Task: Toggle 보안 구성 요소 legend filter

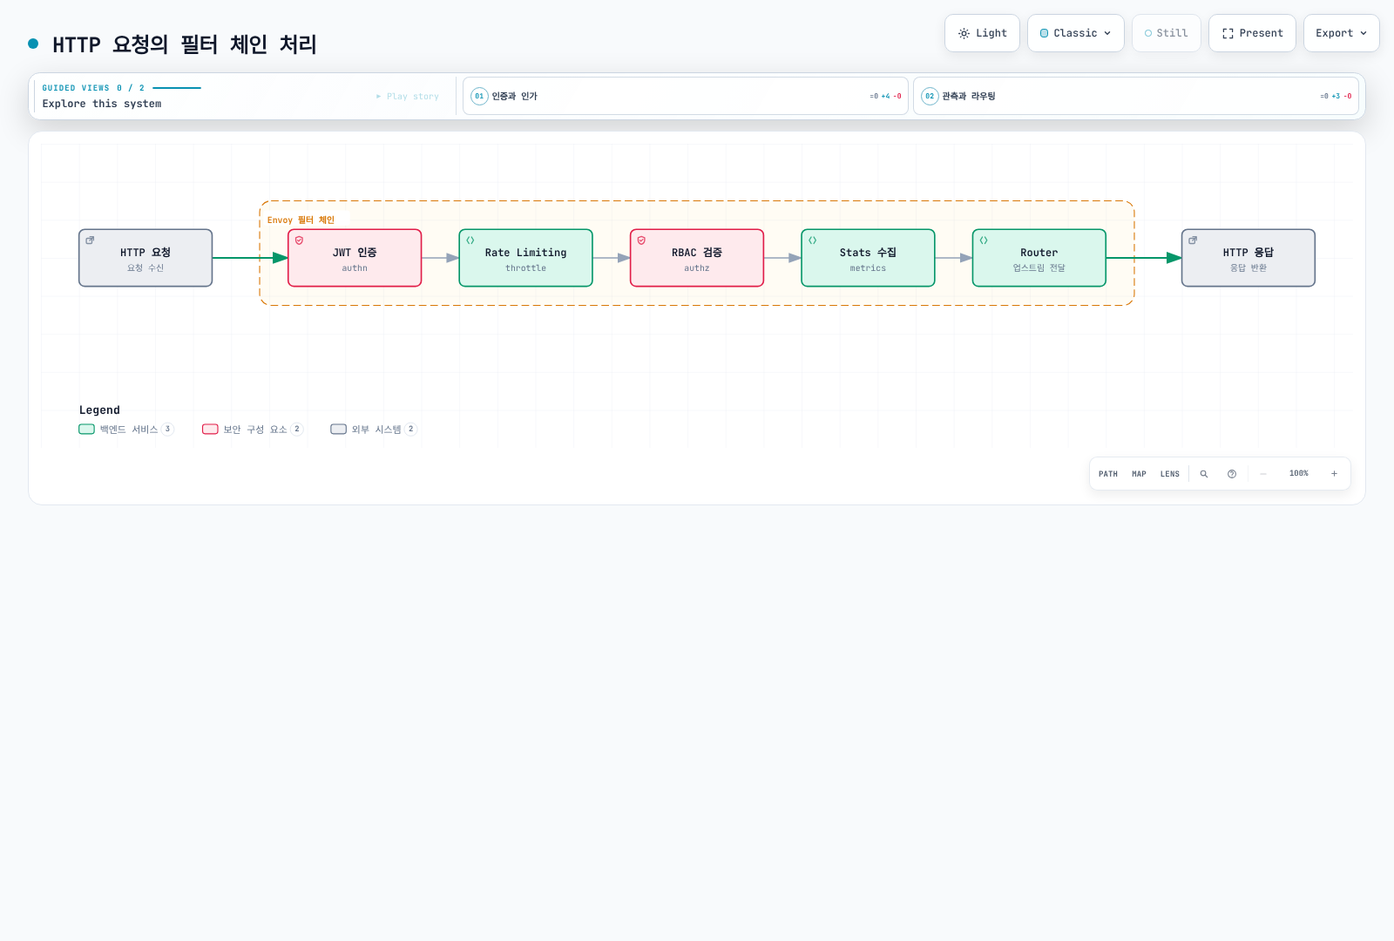Action: (x=253, y=429)
